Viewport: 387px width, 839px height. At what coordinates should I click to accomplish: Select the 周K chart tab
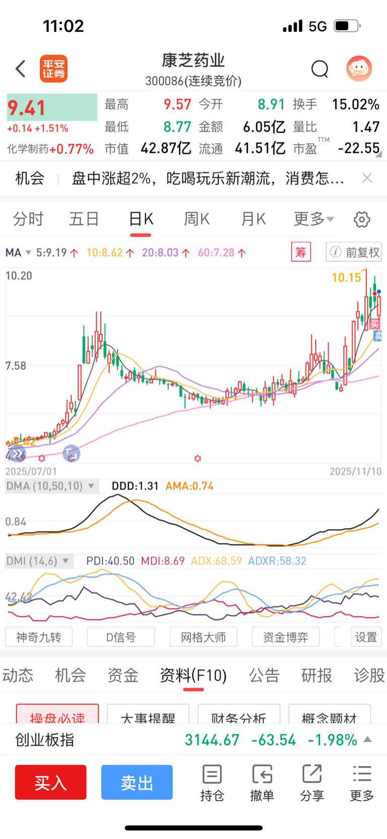pos(197,219)
